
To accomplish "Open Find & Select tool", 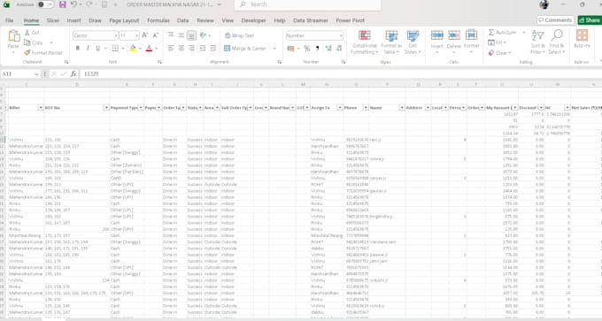I will click(x=556, y=42).
